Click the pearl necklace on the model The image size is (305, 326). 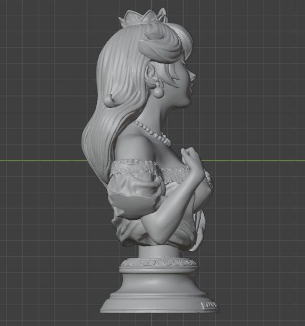tap(153, 133)
